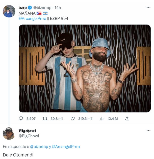Open the bzrp display name link
154x159 pixels.
pyautogui.click(x=23, y=8)
